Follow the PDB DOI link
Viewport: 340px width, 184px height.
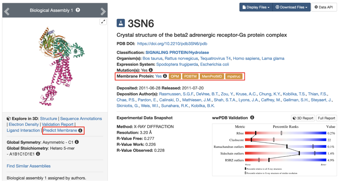tap(172, 44)
